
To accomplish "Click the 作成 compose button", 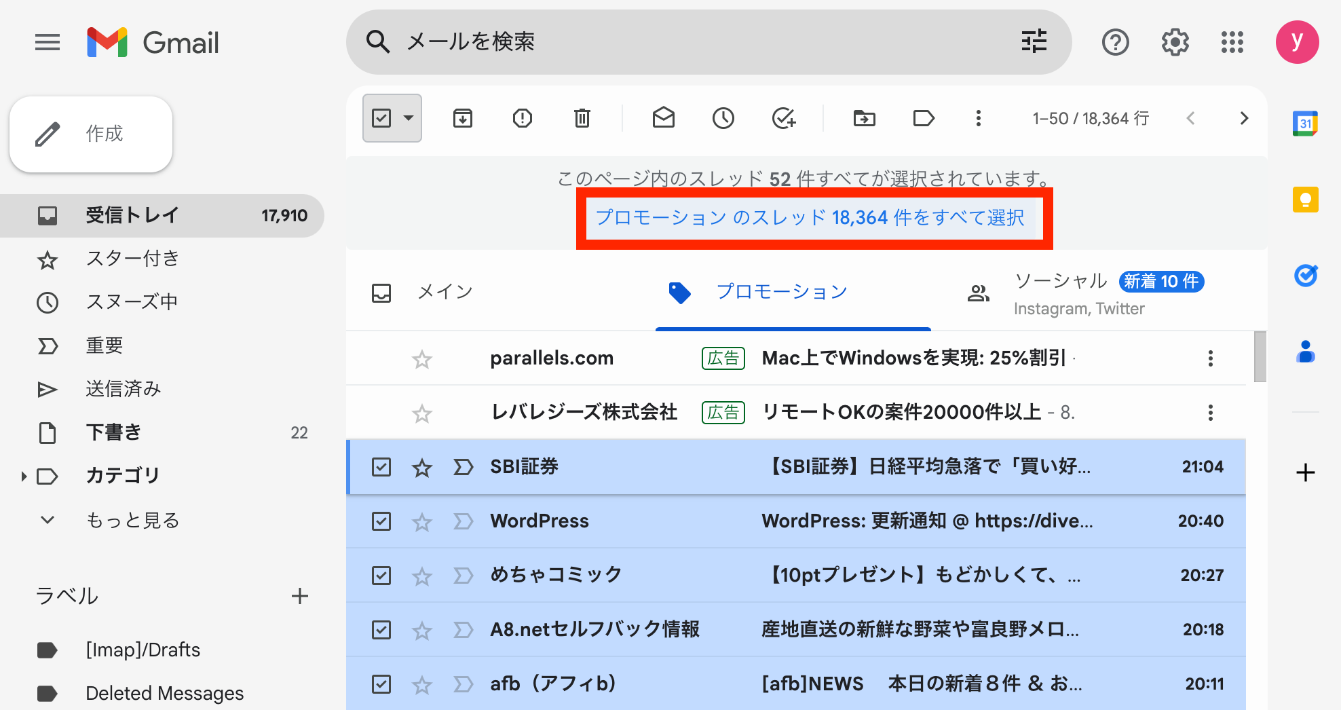I will pos(91,134).
